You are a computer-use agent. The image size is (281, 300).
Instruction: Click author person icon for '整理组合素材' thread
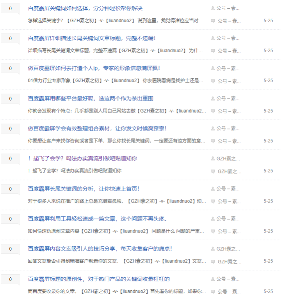pyautogui.click(x=213, y=129)
